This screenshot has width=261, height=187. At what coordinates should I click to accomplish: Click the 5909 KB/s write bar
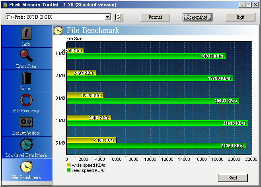click(92, 140)
